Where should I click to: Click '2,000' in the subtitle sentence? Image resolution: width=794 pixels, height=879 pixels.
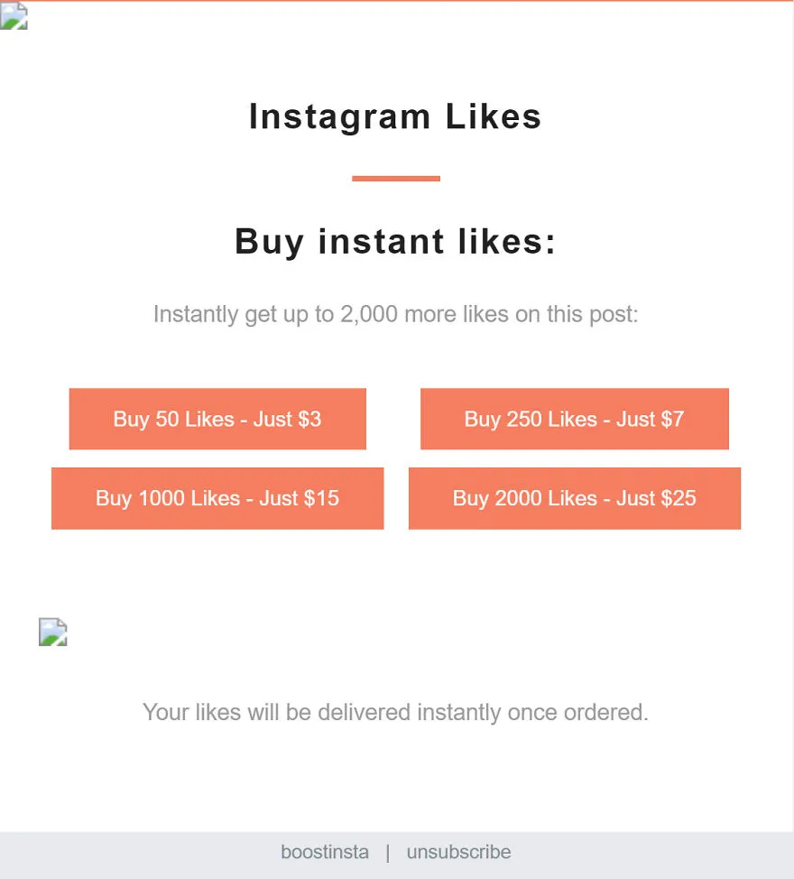369,314
